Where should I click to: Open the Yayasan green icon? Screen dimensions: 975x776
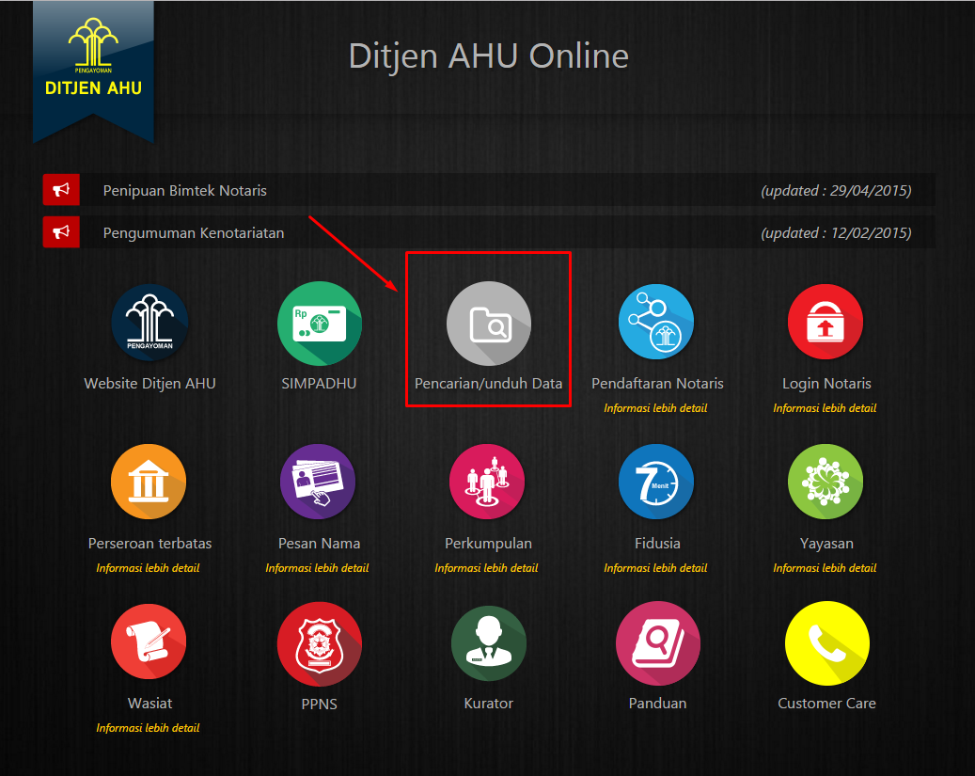pos(826,482)
